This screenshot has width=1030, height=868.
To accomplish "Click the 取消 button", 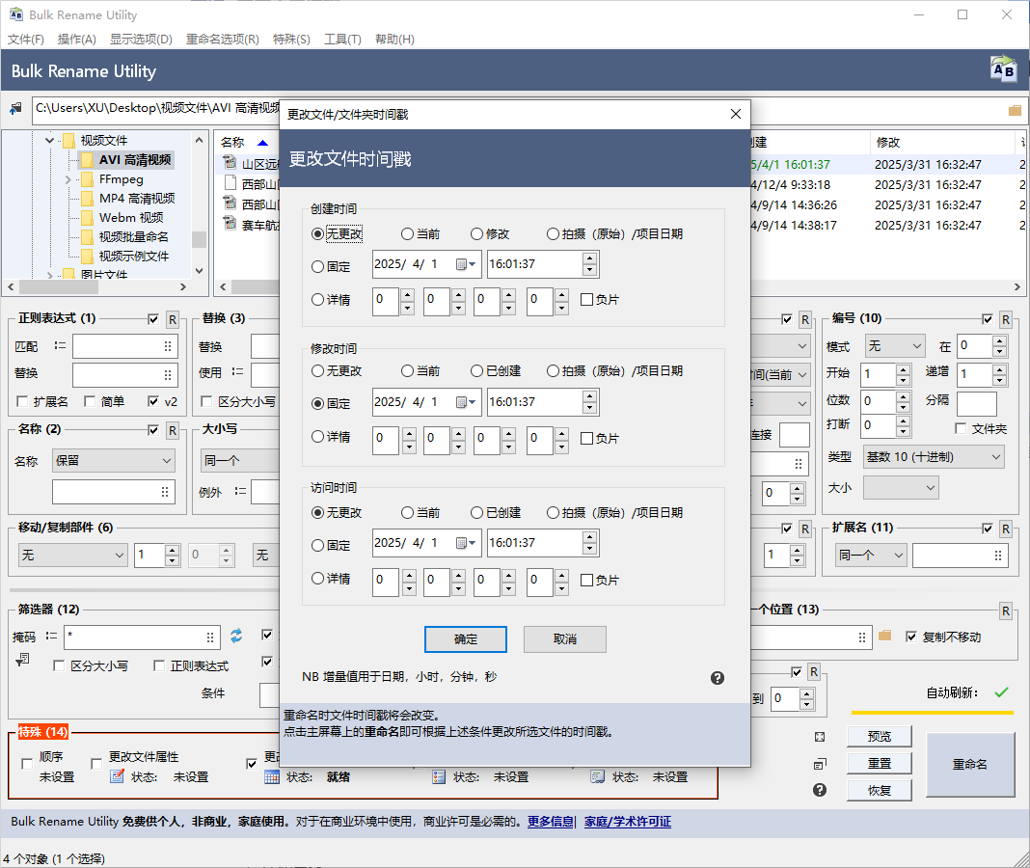I will [x=564, y=639].
